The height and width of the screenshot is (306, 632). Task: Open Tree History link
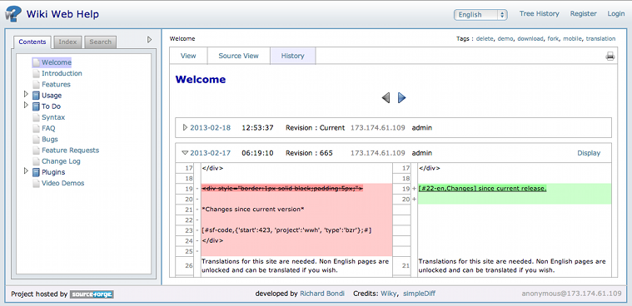(540, 13)
